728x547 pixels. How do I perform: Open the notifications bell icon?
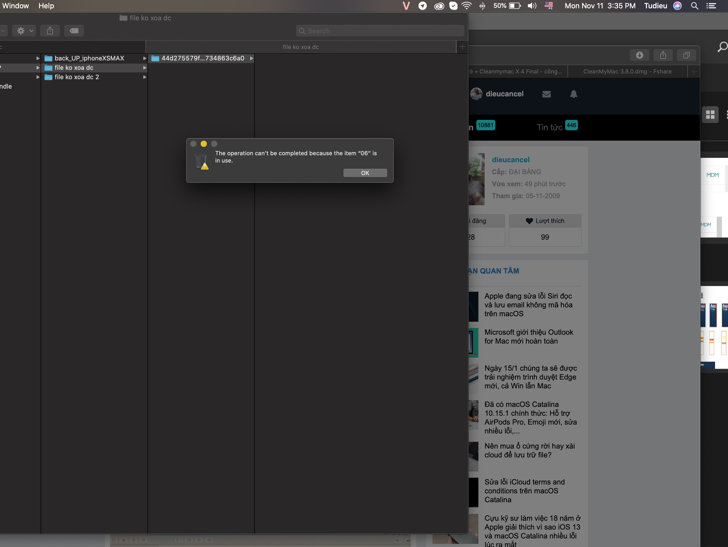click(x=574, y=94)
